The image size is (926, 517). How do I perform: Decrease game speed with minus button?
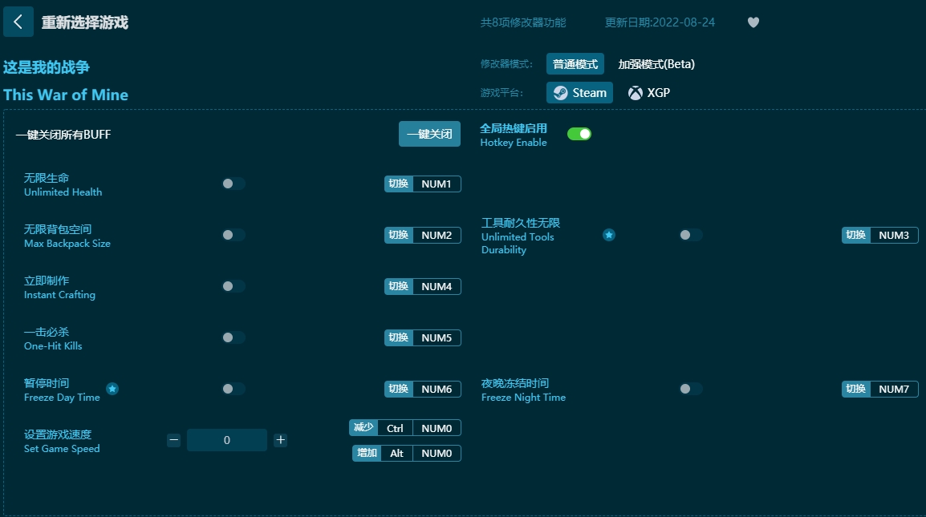click(x=173, y=440)
